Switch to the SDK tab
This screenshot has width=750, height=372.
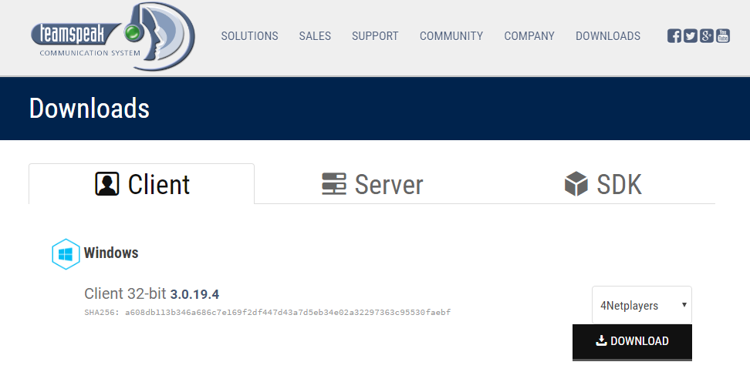[x=603, y=184]
